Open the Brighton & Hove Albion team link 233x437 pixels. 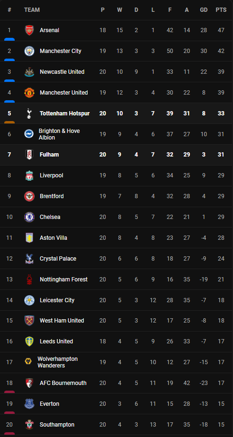click(x=59, y=134)
